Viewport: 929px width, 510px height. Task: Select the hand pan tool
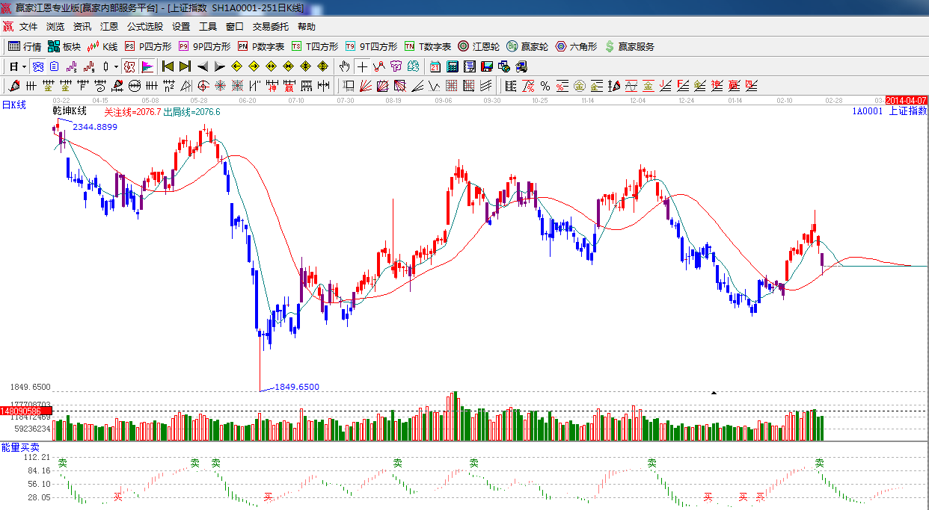(344, 66)
